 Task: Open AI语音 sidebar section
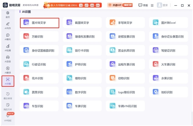[8, 59]
